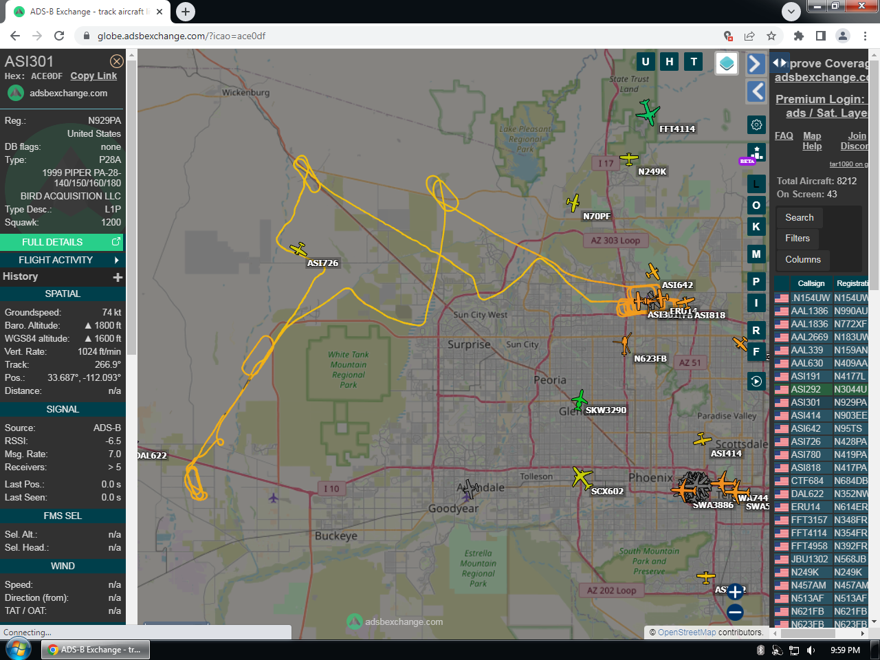Toggle the T map button
Screen dimensions: 880x660
tap(694, 62)
